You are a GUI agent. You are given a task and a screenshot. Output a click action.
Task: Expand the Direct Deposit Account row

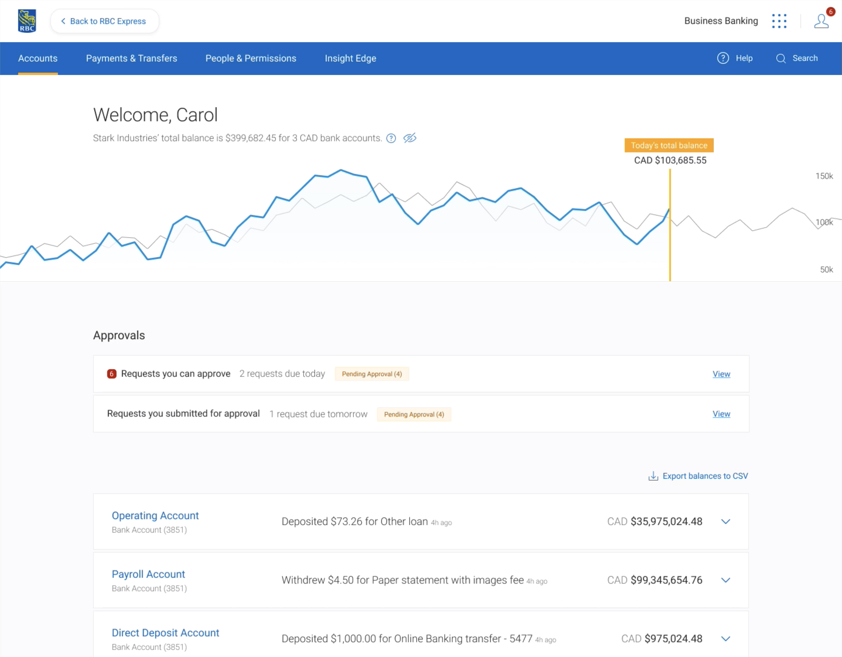(x=726, y=639)
